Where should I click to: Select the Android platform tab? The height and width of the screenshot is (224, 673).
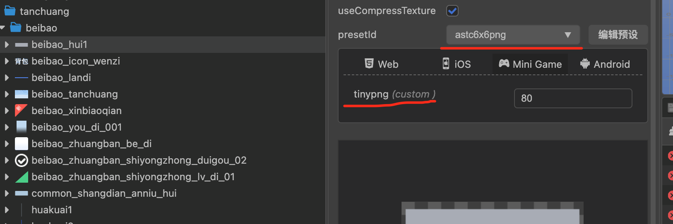coord(605,64)
